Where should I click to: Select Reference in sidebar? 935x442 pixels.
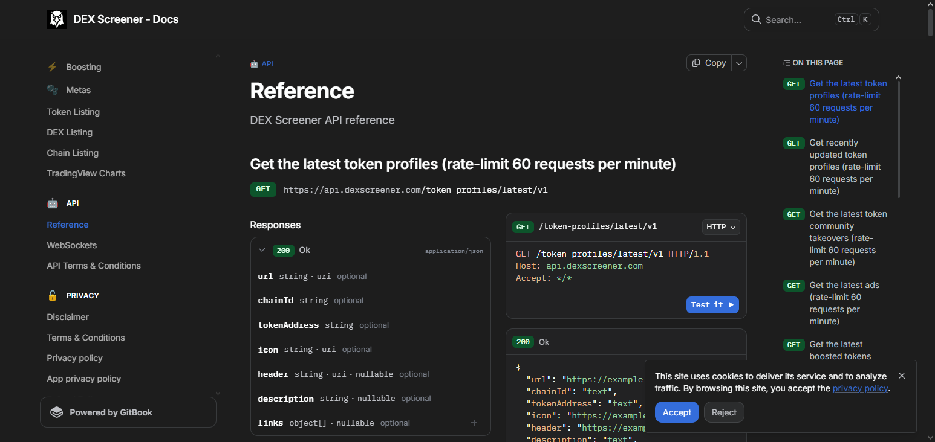coord(68,225)
